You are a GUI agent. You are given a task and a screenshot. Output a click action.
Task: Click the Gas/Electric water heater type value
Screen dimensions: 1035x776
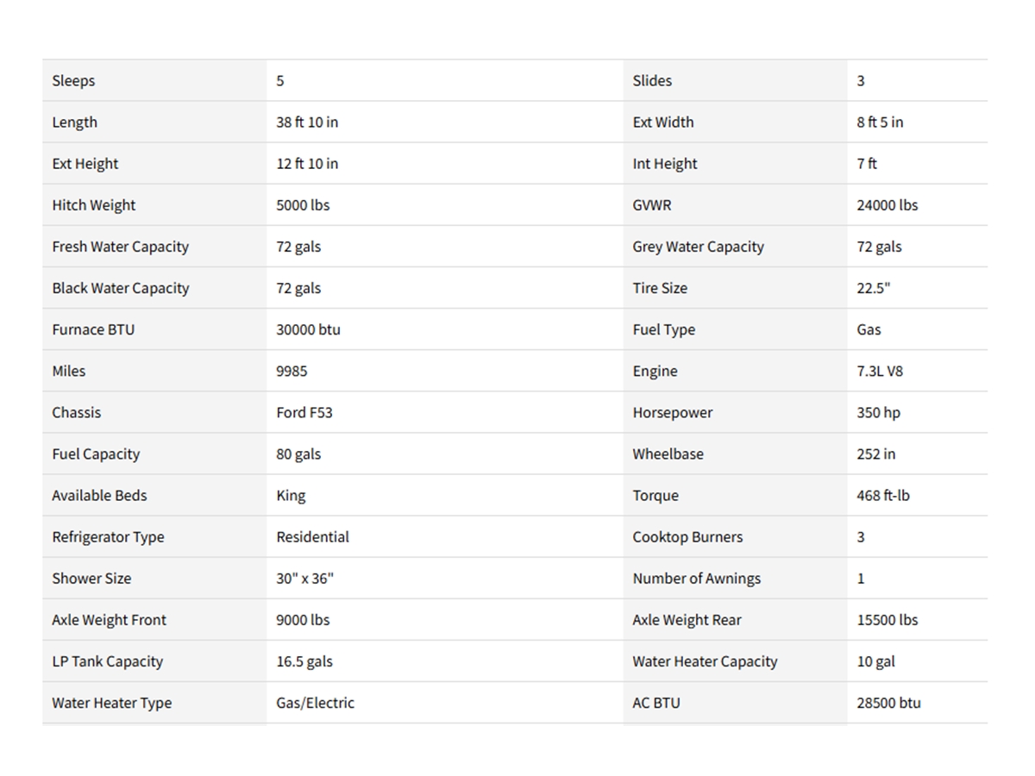(x=315, y=703)
